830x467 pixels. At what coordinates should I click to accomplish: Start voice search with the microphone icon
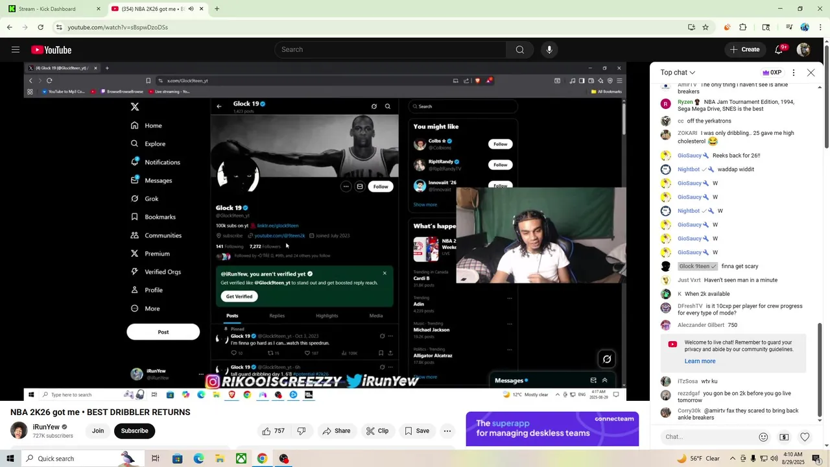pos(549,50)
